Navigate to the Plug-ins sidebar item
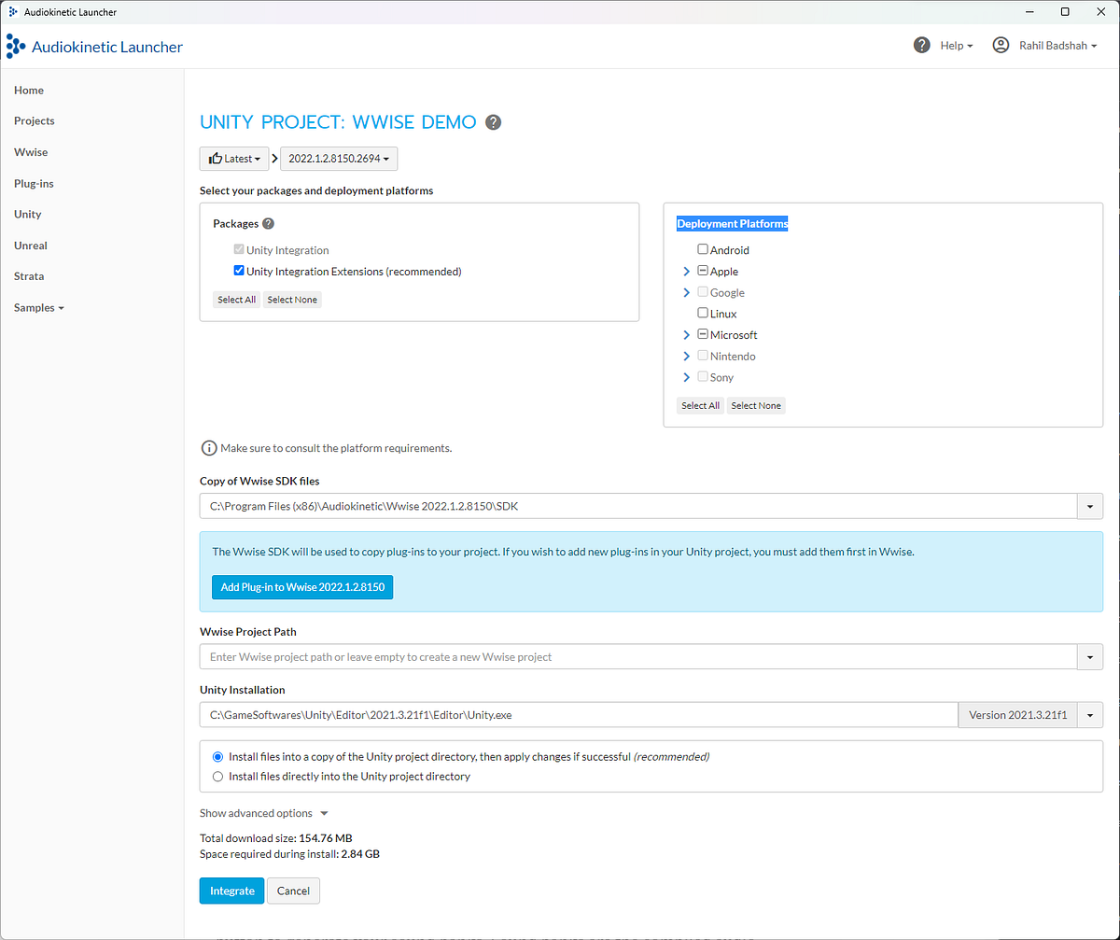1120x940 pixels. 34,183
